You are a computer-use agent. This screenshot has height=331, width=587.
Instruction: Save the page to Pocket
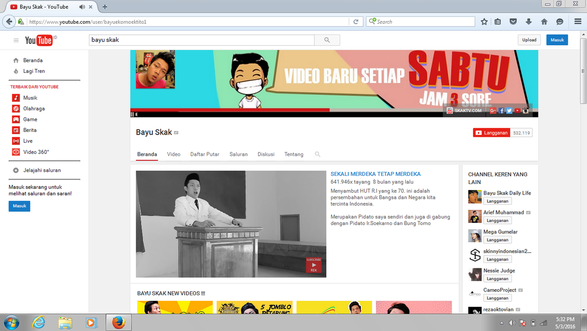point(514,22)
